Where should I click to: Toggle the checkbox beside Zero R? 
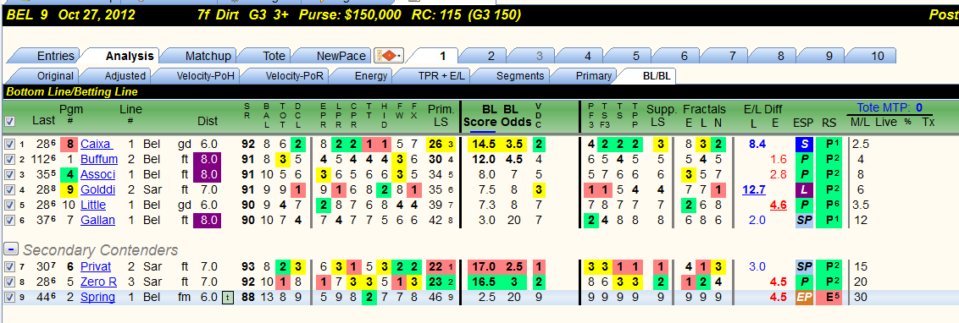click(x=9, y=282)
